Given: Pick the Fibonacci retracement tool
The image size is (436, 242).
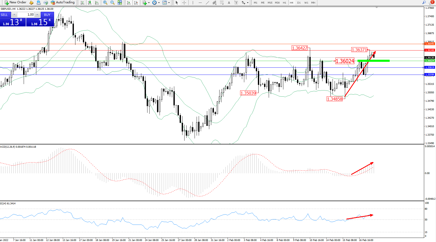Looking at the screenshot, I should click(x=222, y=3).
